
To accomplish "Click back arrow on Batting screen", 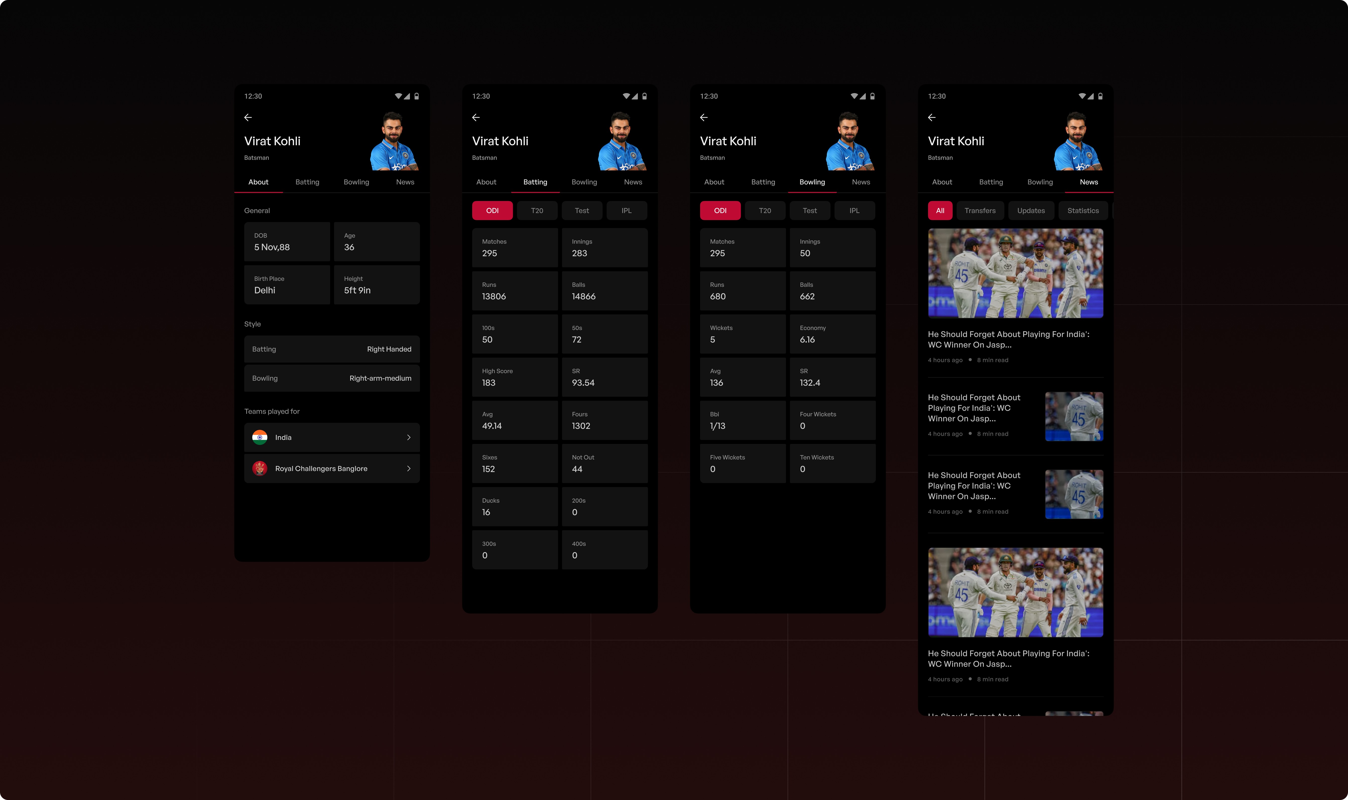I will (x=476, y=117).
